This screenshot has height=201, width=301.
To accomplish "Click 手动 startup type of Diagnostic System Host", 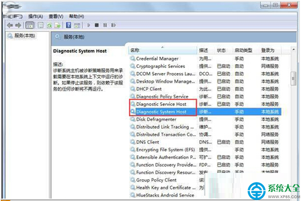I will click(239, 112).
